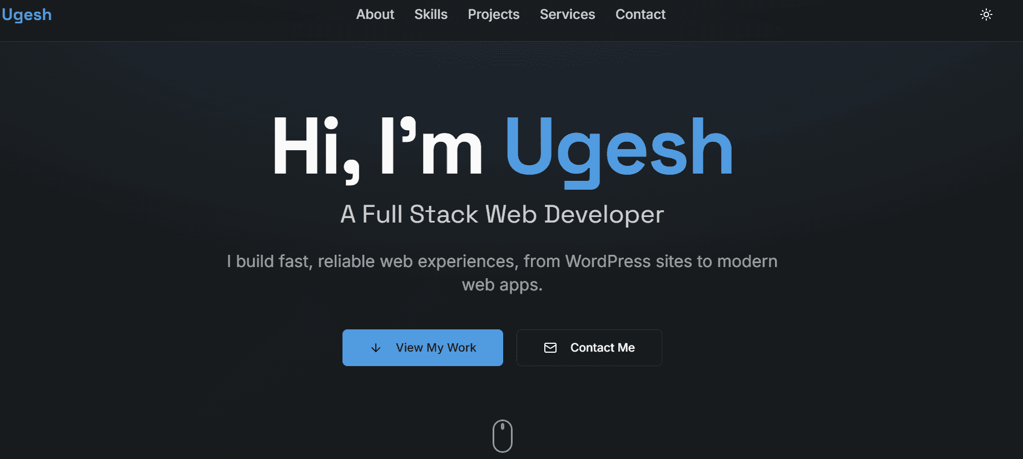Open the About section from the navbar
Screen dimensions: 1023x459
pos(375,14)
